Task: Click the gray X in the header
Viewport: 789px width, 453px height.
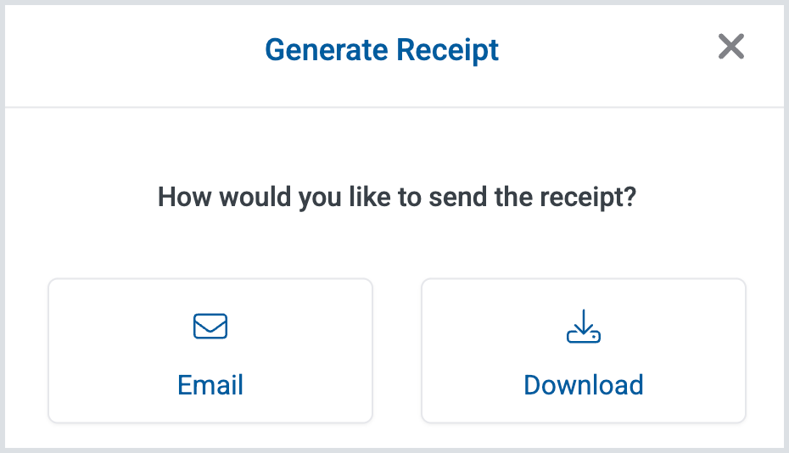Action: 730,48
